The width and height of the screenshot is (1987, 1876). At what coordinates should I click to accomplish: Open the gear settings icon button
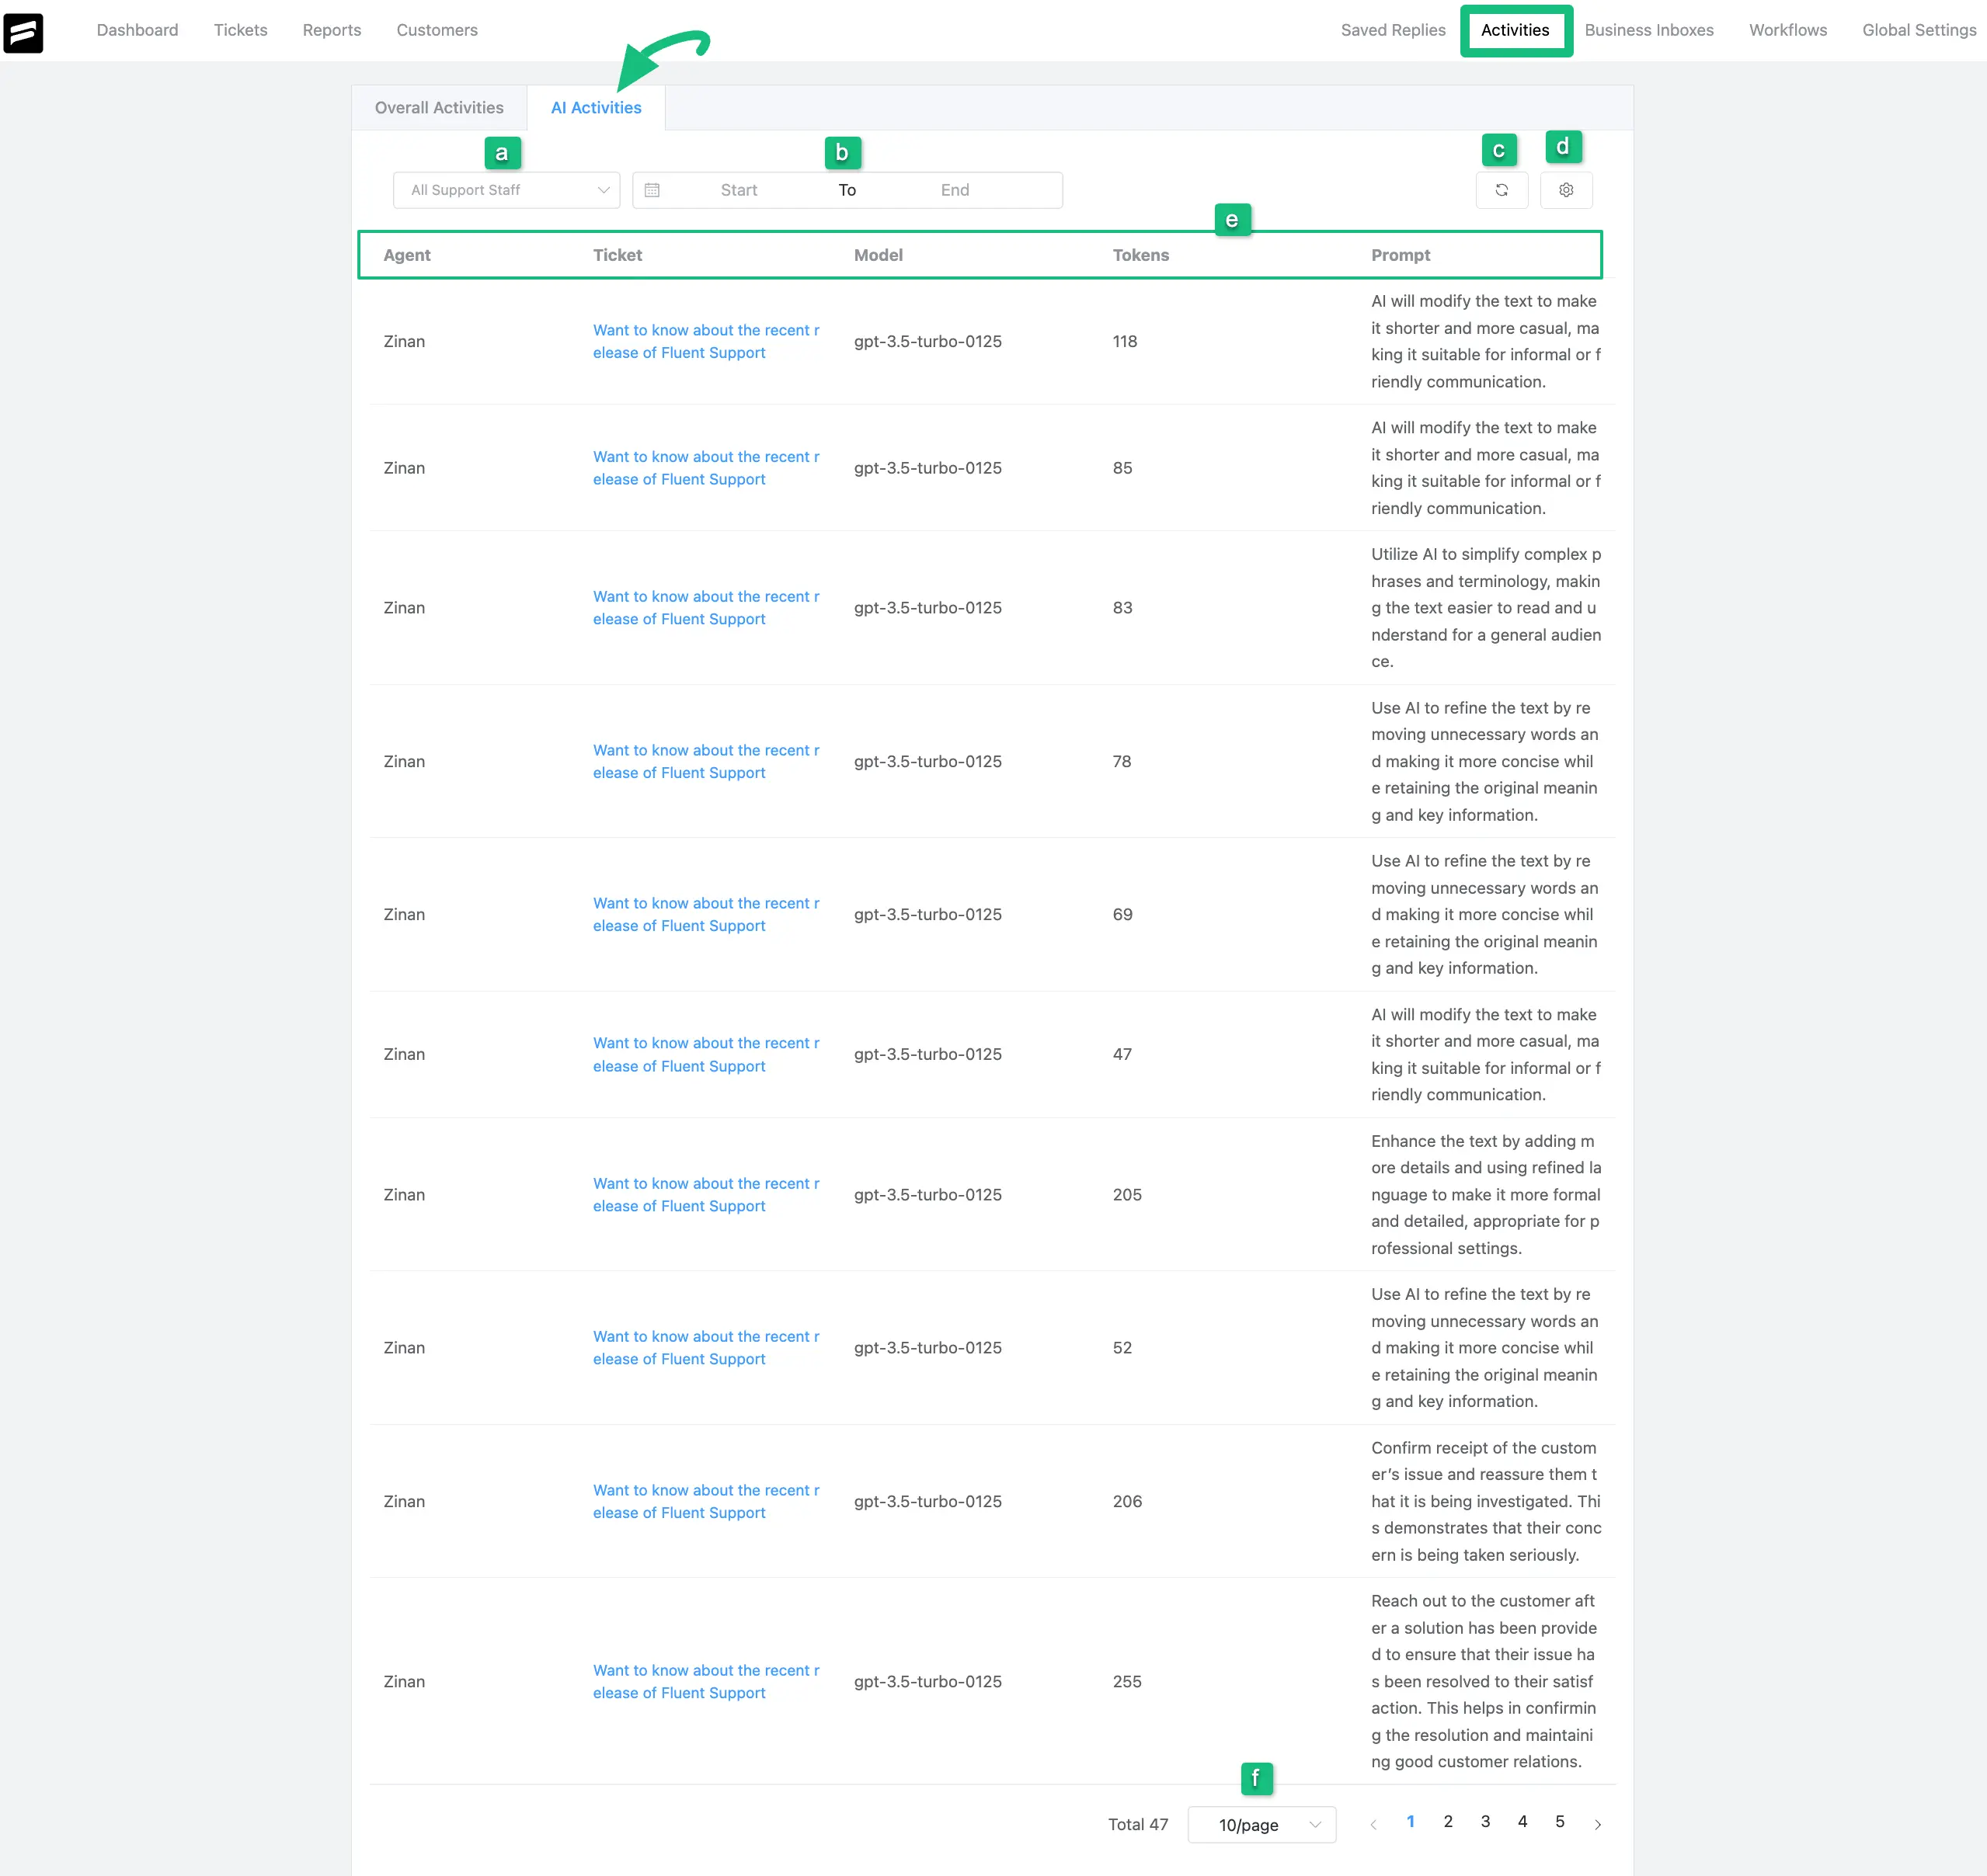1566,190
